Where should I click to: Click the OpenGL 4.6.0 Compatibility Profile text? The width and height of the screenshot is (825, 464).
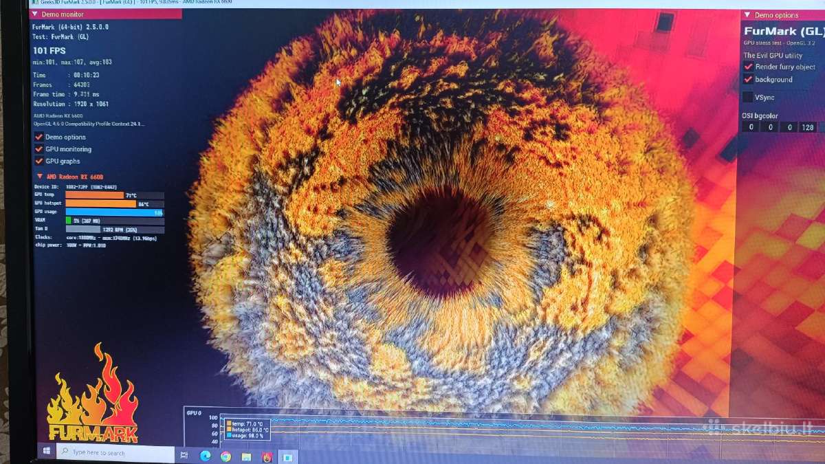pos(89,124)
